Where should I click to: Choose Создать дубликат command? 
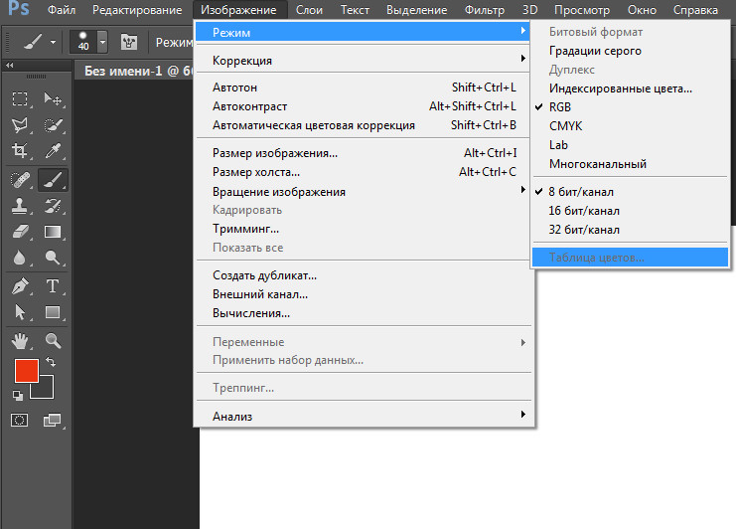click(x=363, y=275)
